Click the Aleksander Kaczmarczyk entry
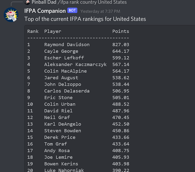The image size is (195, 172). point(75,64)
